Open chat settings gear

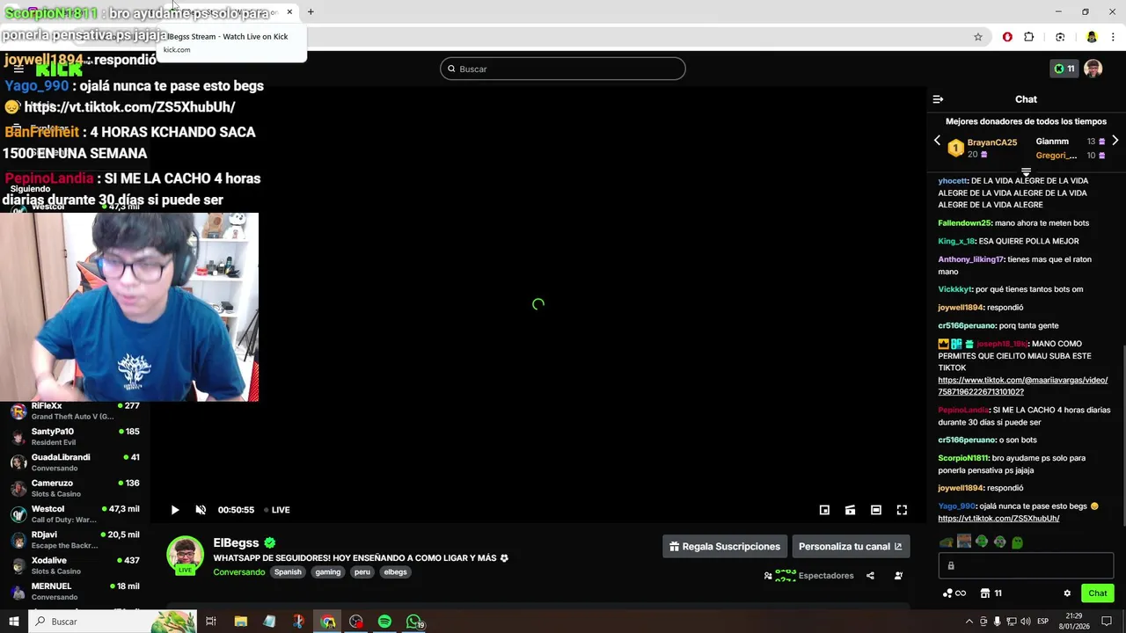[1067, 593]
